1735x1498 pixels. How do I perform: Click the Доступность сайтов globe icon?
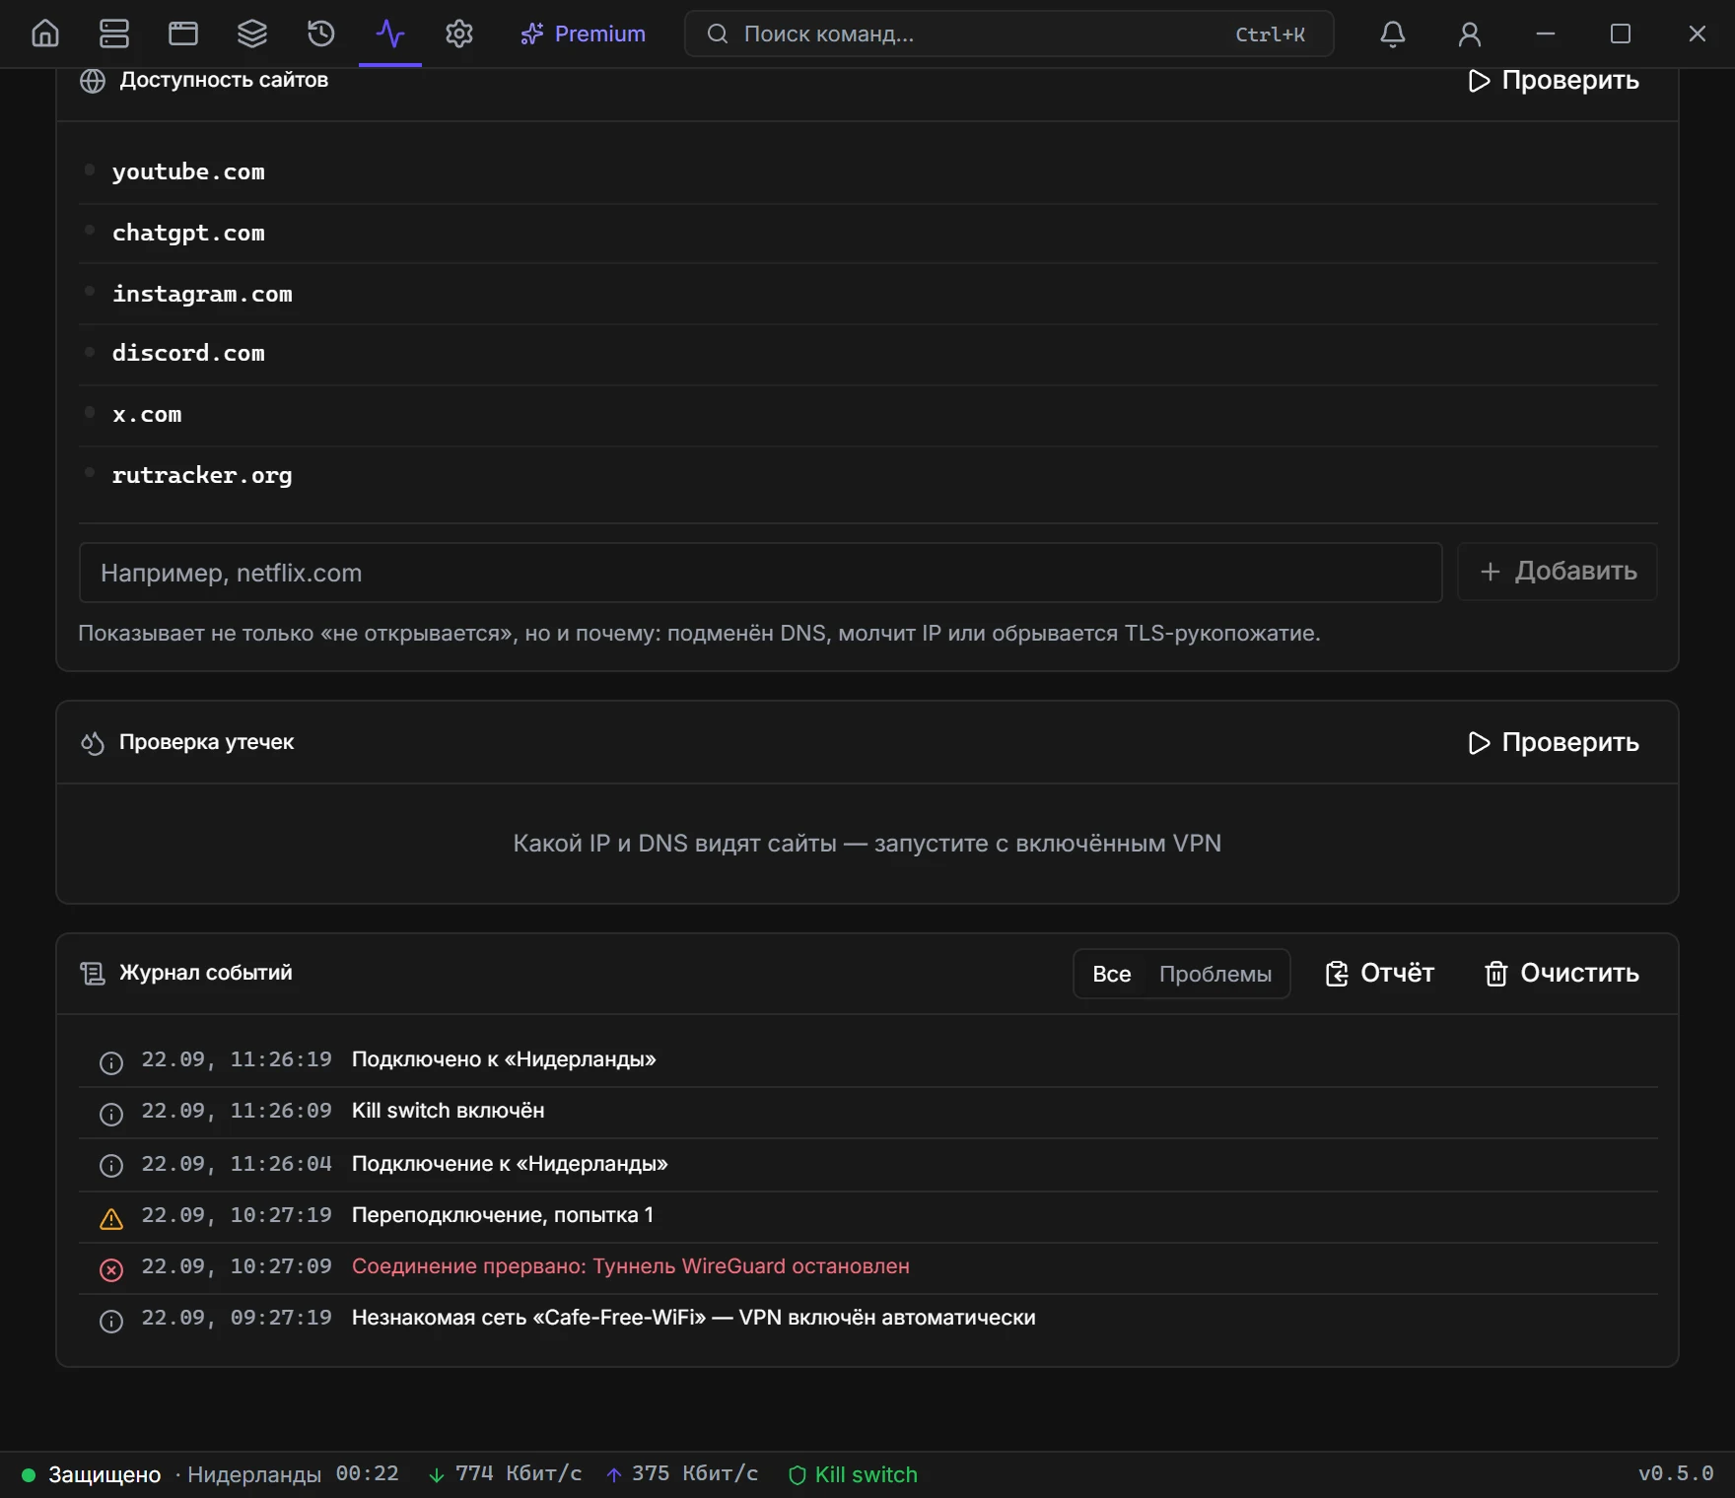point(93,81)
